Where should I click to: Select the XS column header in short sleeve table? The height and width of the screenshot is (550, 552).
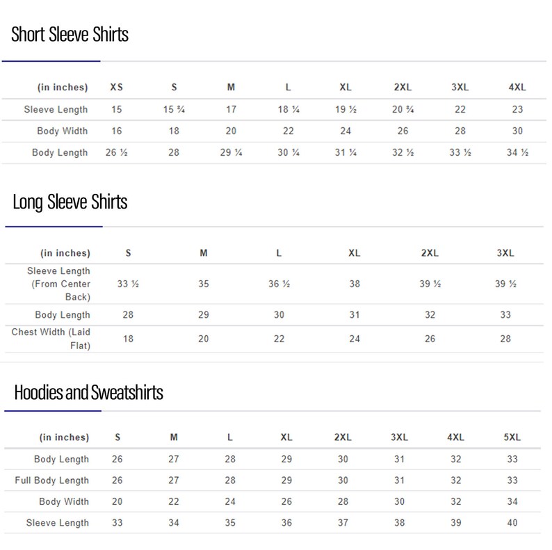[x=117, y=88]
